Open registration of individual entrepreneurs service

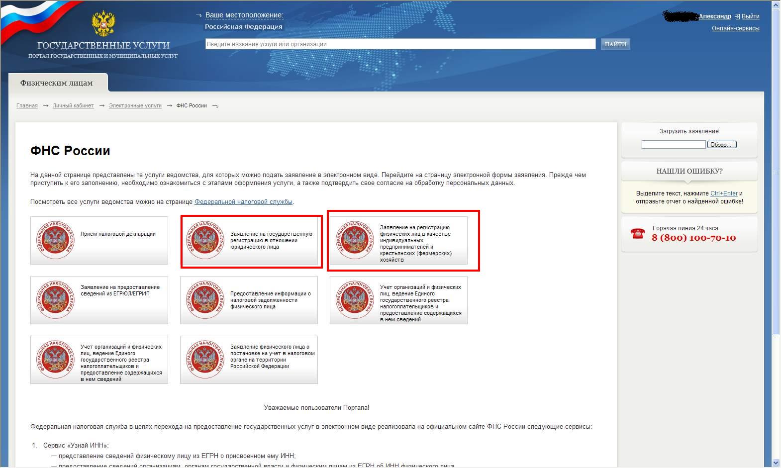pyautogui.click(x=398, y=240)
